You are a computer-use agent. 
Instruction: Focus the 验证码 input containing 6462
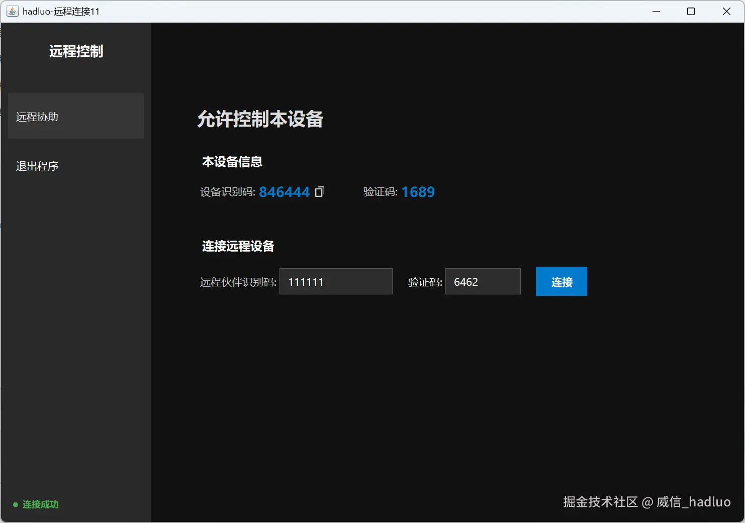click(483, 281)
